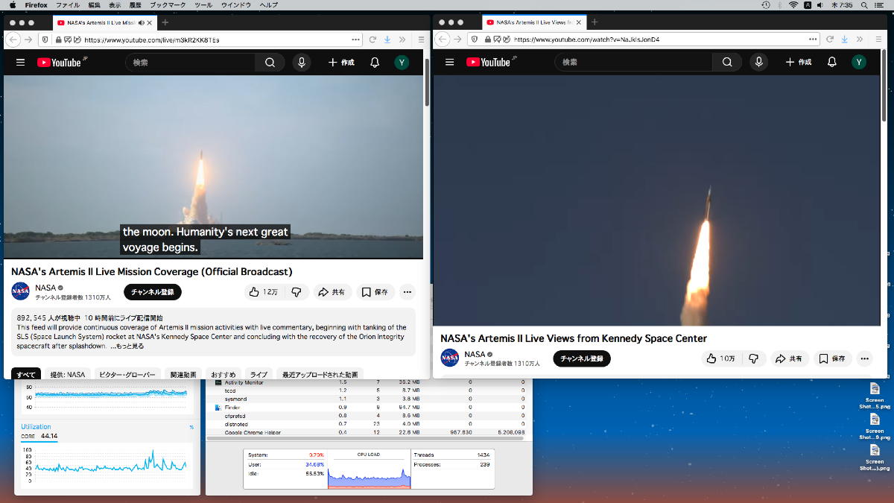Image resolution: width=894 pixels, height=503 pixels.
Task: Click the search magnifier button in right window
Action: coord(727,63)
